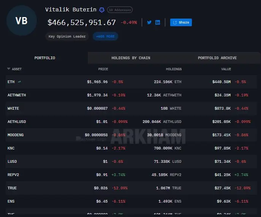
Task: Click the TRUE value $27.45K
Action: point(223,188)
